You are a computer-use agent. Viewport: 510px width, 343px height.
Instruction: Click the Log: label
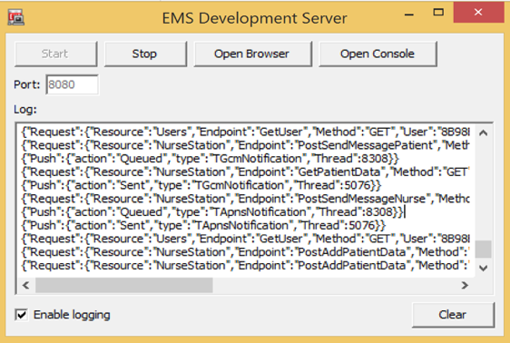click(25, 110)
